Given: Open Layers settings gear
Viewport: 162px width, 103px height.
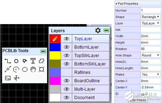Looking at the screenshot, I should point(98,30).
